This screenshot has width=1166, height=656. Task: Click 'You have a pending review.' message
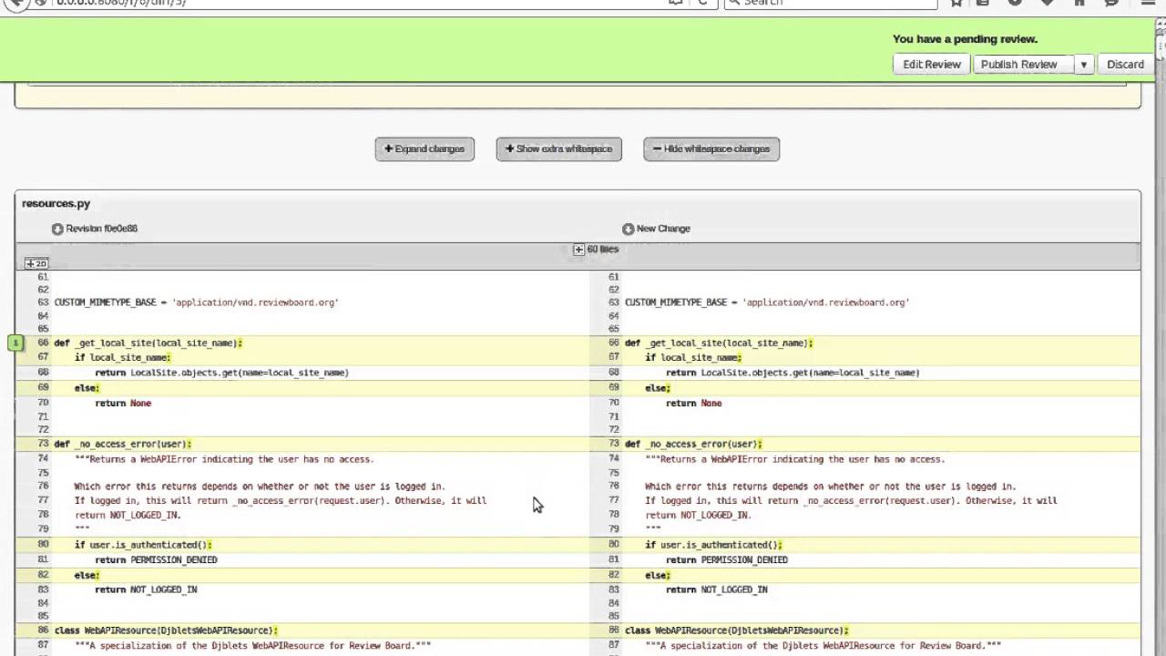[965, 39]
